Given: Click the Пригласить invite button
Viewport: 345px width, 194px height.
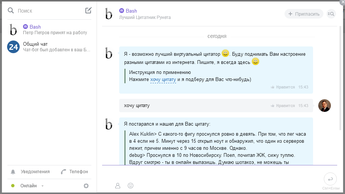Looking at the screenshot, I should 304,14.
